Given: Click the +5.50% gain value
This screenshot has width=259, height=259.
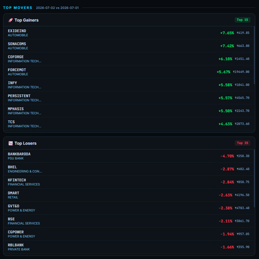Looking at the screenshot, I should point(225,111).
